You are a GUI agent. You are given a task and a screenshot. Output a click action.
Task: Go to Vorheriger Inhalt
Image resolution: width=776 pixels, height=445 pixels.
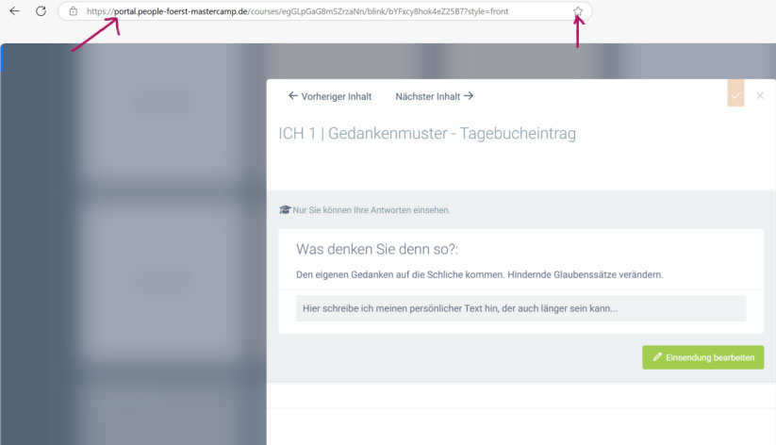(x=336, y=96)
